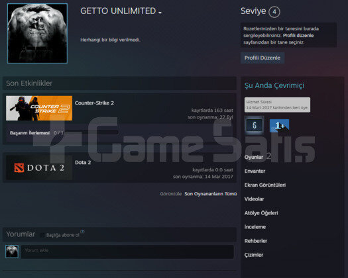Open 'Son Oynananların Tümü' link
The height and width of the screenshot is (278, 348).
[x=211, y=194]
